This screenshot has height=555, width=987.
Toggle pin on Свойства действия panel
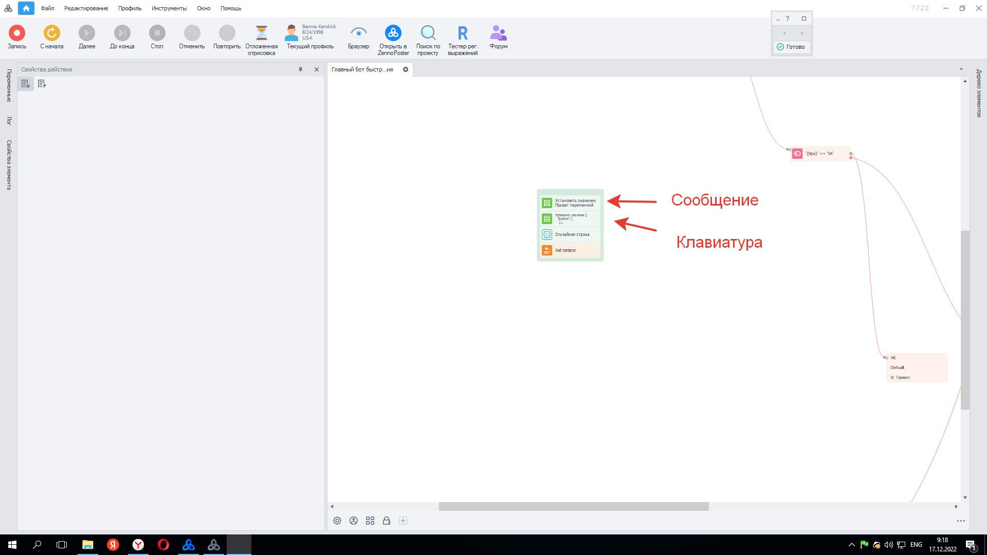(301, 69)
